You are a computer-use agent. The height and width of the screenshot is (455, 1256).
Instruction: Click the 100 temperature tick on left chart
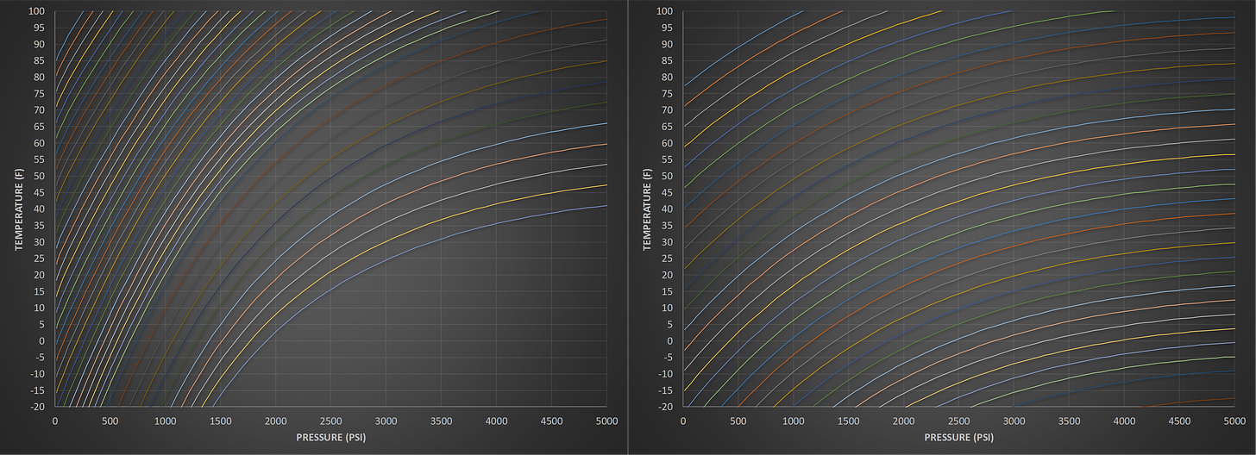pos(35,11)
